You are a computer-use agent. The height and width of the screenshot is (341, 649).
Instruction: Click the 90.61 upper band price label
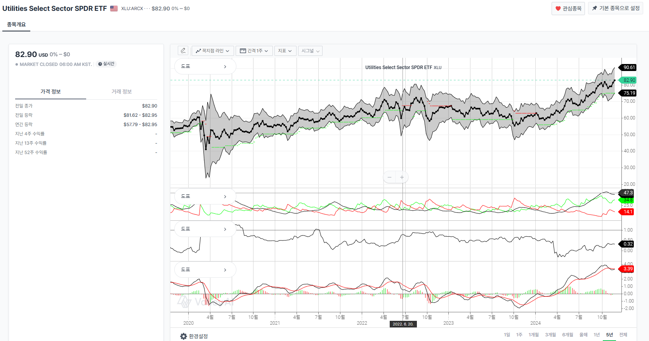628,68
